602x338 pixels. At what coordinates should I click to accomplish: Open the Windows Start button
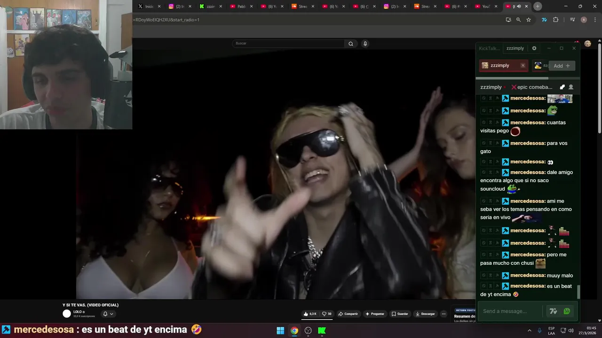coord(280,330)
